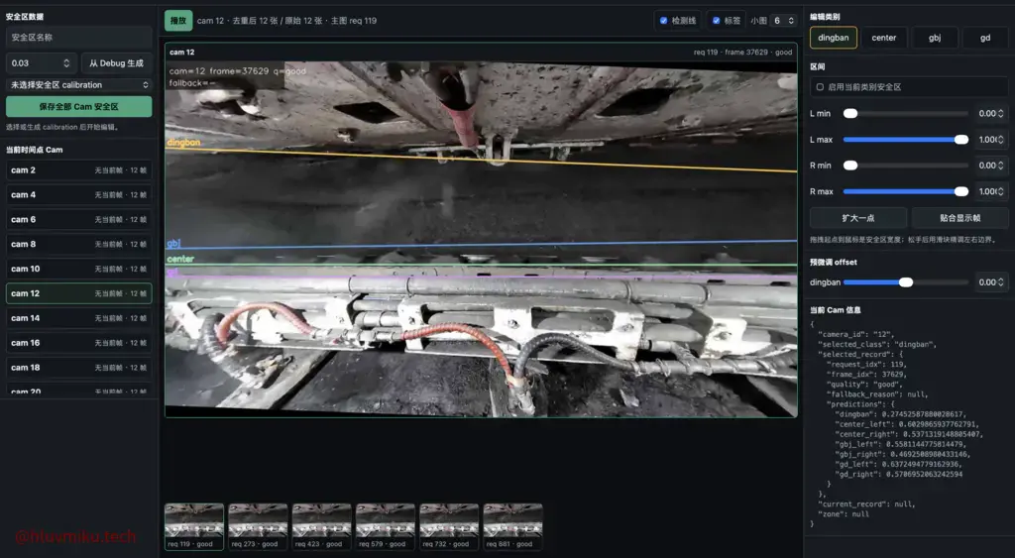Viewport: 1015px width, 558px height.
Task: Click the 当前 Cam 信息 heading
Action: (x=835, y=310)
